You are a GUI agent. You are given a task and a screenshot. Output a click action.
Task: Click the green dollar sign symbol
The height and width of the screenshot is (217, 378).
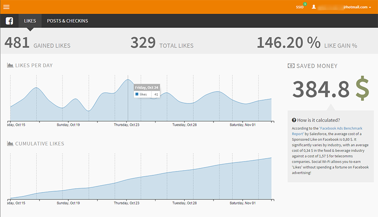pos(363,88)
